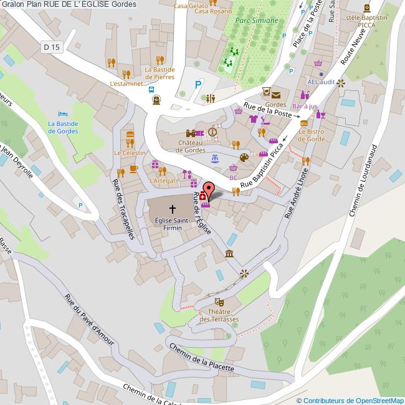This screenshot has height=405, width=405.
Task: Click the art palette gallery icon
Action: tap(244, 157)
